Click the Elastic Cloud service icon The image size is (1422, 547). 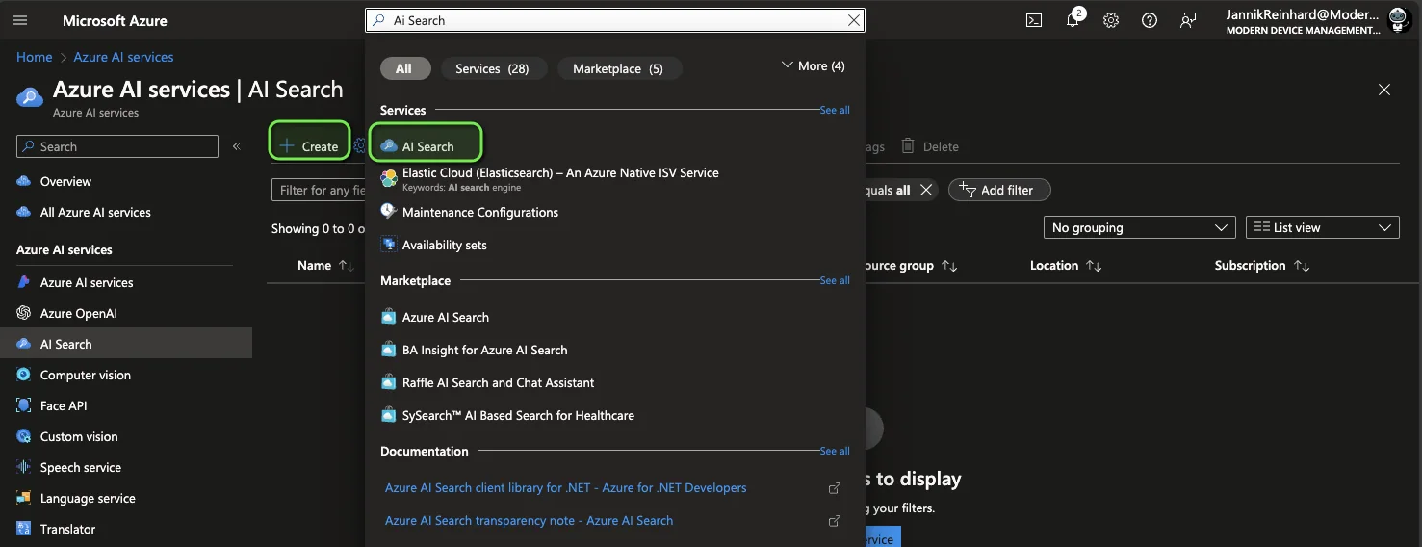tap(389, 178)
